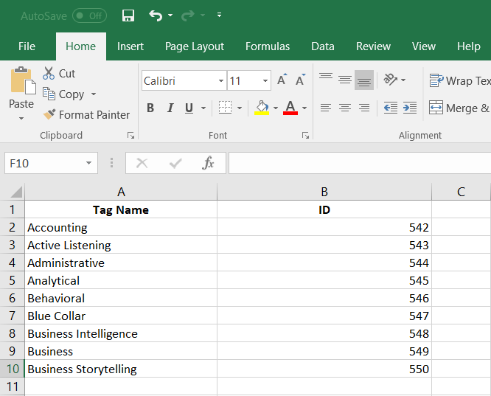Click the Cancel X formula icon
This screenshot has width=491, height=396.
point(142,163)
